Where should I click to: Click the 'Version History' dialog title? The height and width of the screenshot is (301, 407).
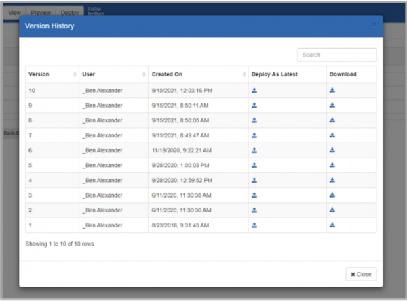point(50,26)
